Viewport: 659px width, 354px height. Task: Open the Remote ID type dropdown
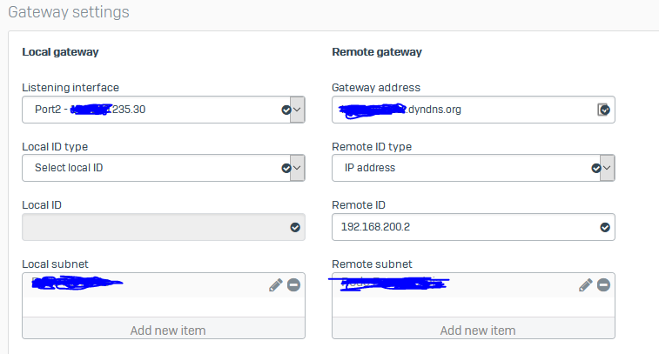(x=607, y=168)
